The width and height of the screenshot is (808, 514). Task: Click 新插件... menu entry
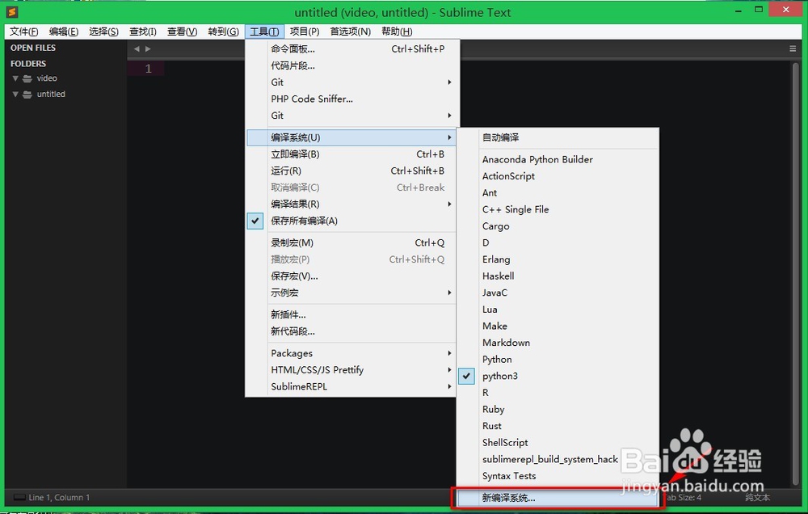coord(351,314)
